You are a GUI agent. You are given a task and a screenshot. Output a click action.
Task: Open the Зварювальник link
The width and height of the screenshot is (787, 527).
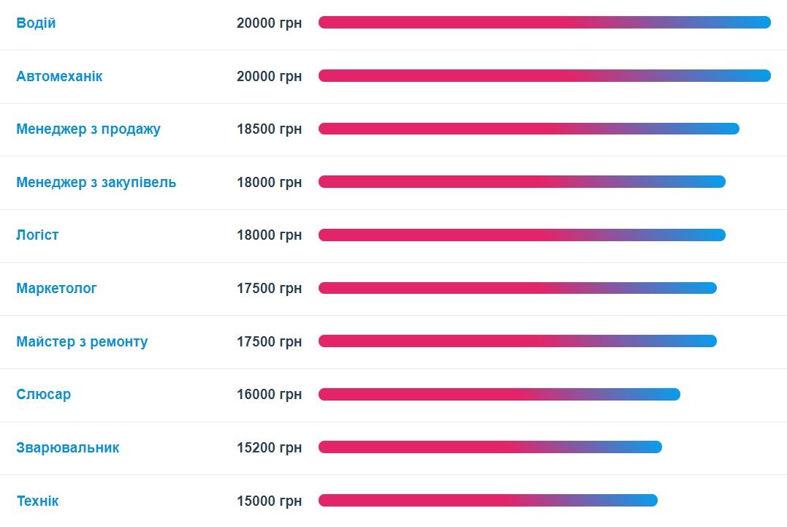click(x=67, y=447)
